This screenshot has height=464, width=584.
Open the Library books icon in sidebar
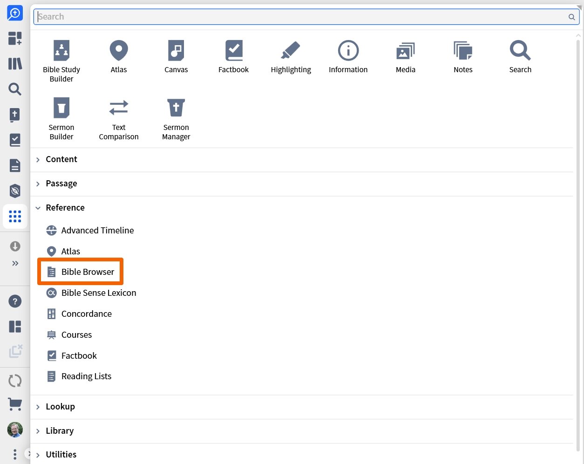(15, 63)
